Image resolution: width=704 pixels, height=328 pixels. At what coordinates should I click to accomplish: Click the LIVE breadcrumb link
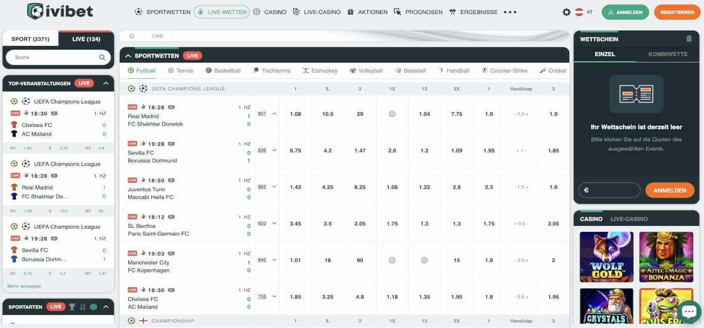pyautogui.click(x=158, y=36)
